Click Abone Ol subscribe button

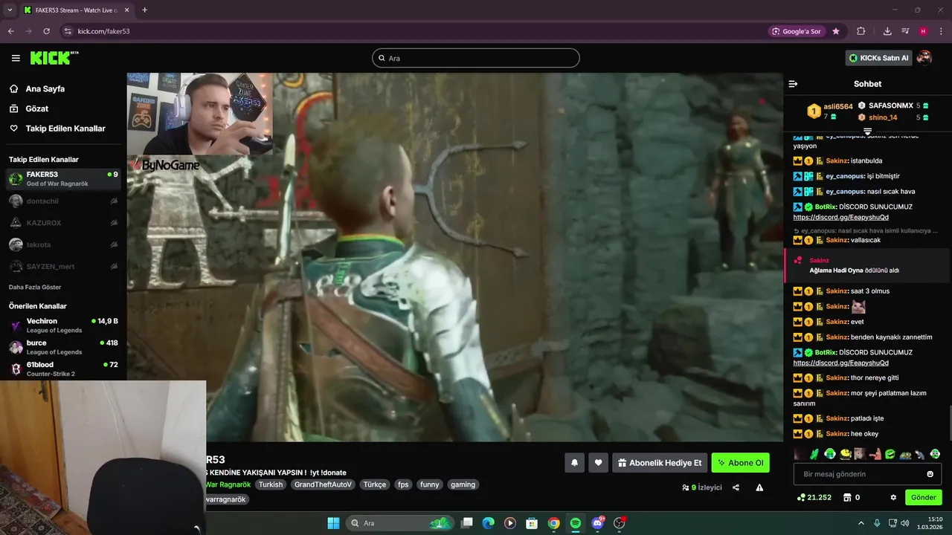(741, 463)
